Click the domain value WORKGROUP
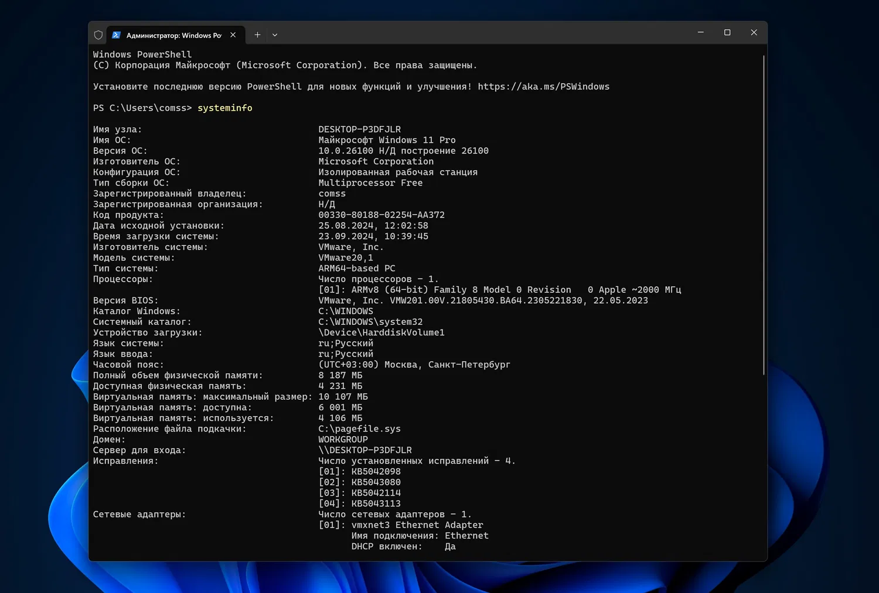The height and width of the screenshot is (593, 879). [x=343, y=440]
